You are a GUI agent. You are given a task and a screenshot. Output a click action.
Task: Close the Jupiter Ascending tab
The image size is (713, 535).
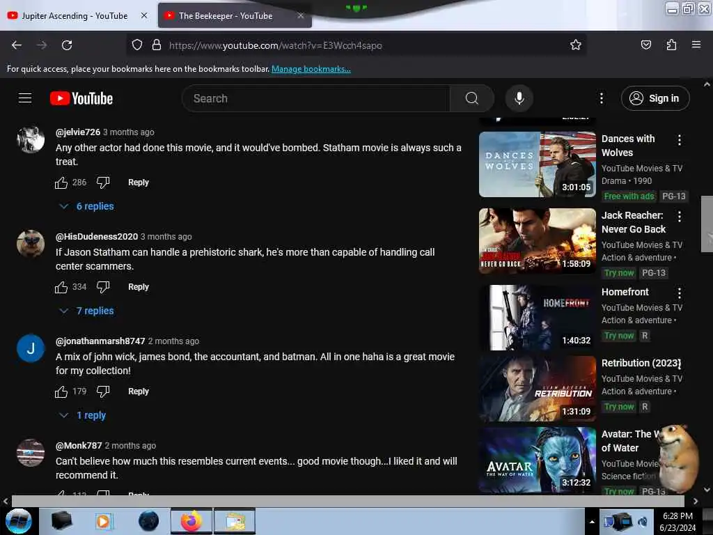pyautogui.click(x=144, y=15)
